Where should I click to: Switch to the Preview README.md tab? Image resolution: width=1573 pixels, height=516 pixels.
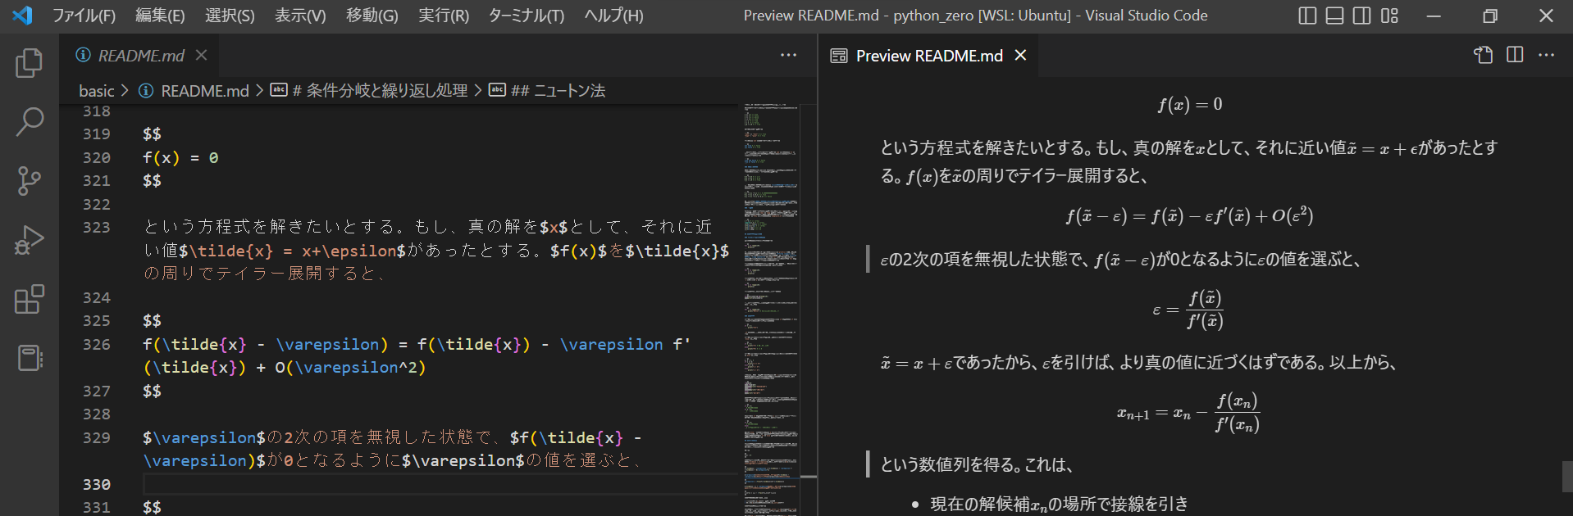coord(928,56)
